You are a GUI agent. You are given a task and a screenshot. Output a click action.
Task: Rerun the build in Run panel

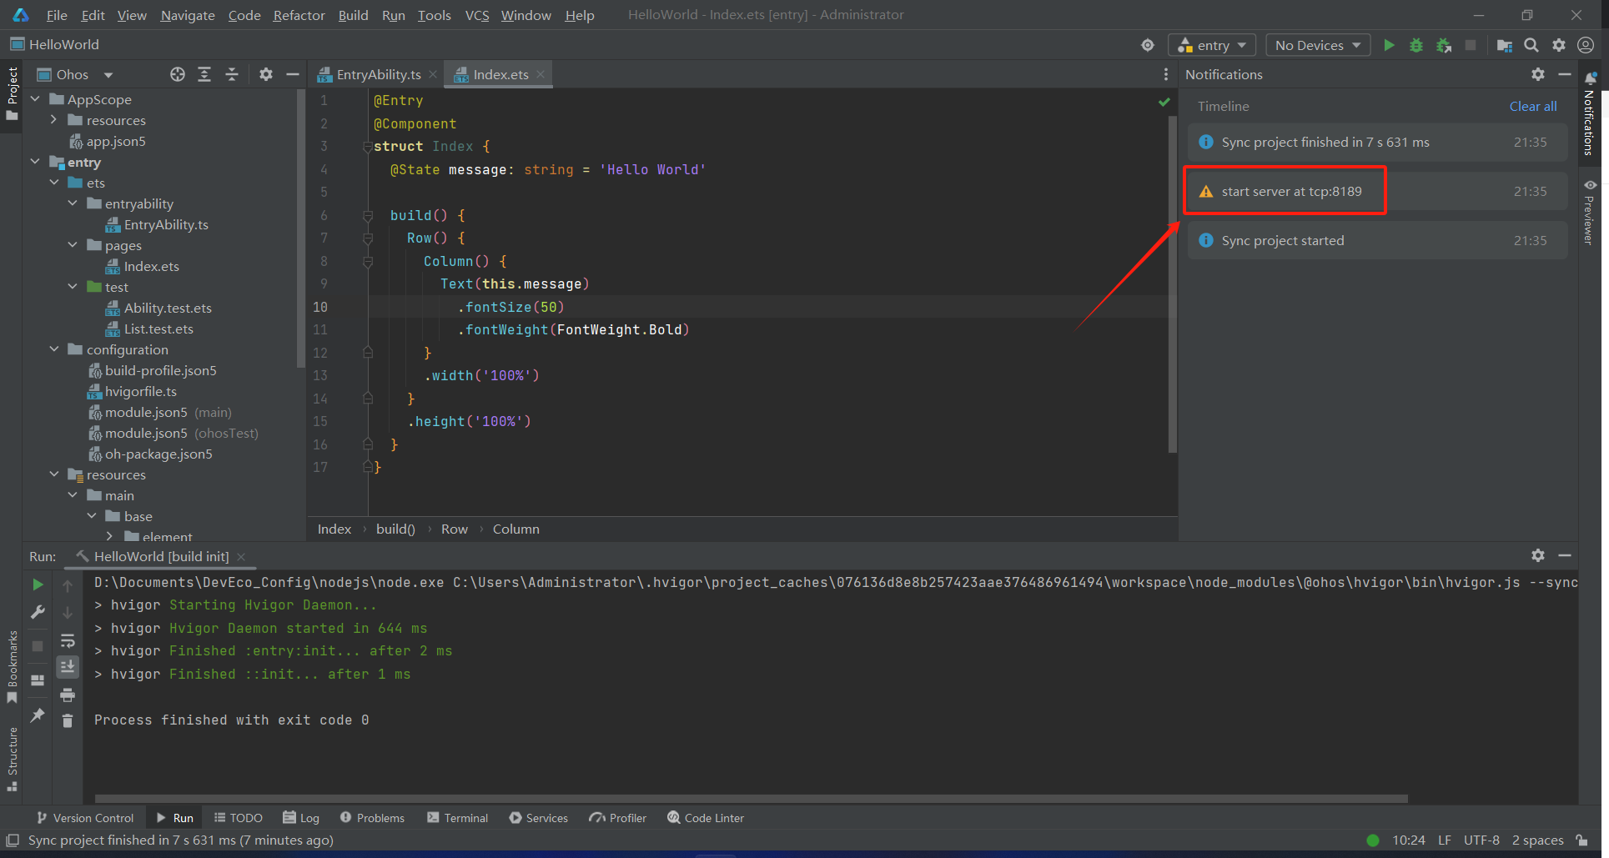pyautogui.click(x=38, y=585)
